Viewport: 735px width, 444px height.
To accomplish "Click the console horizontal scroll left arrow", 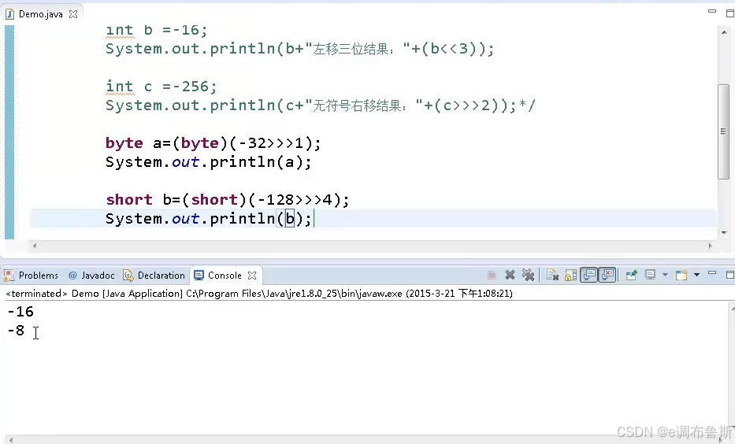I will [x=11, y=440].
